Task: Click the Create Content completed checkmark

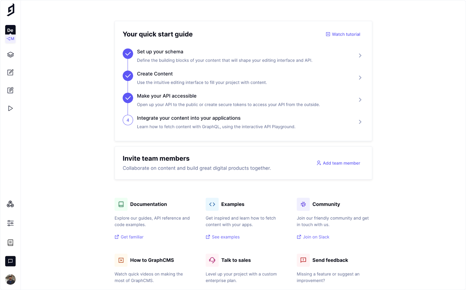Action: [x=128, y=76]
